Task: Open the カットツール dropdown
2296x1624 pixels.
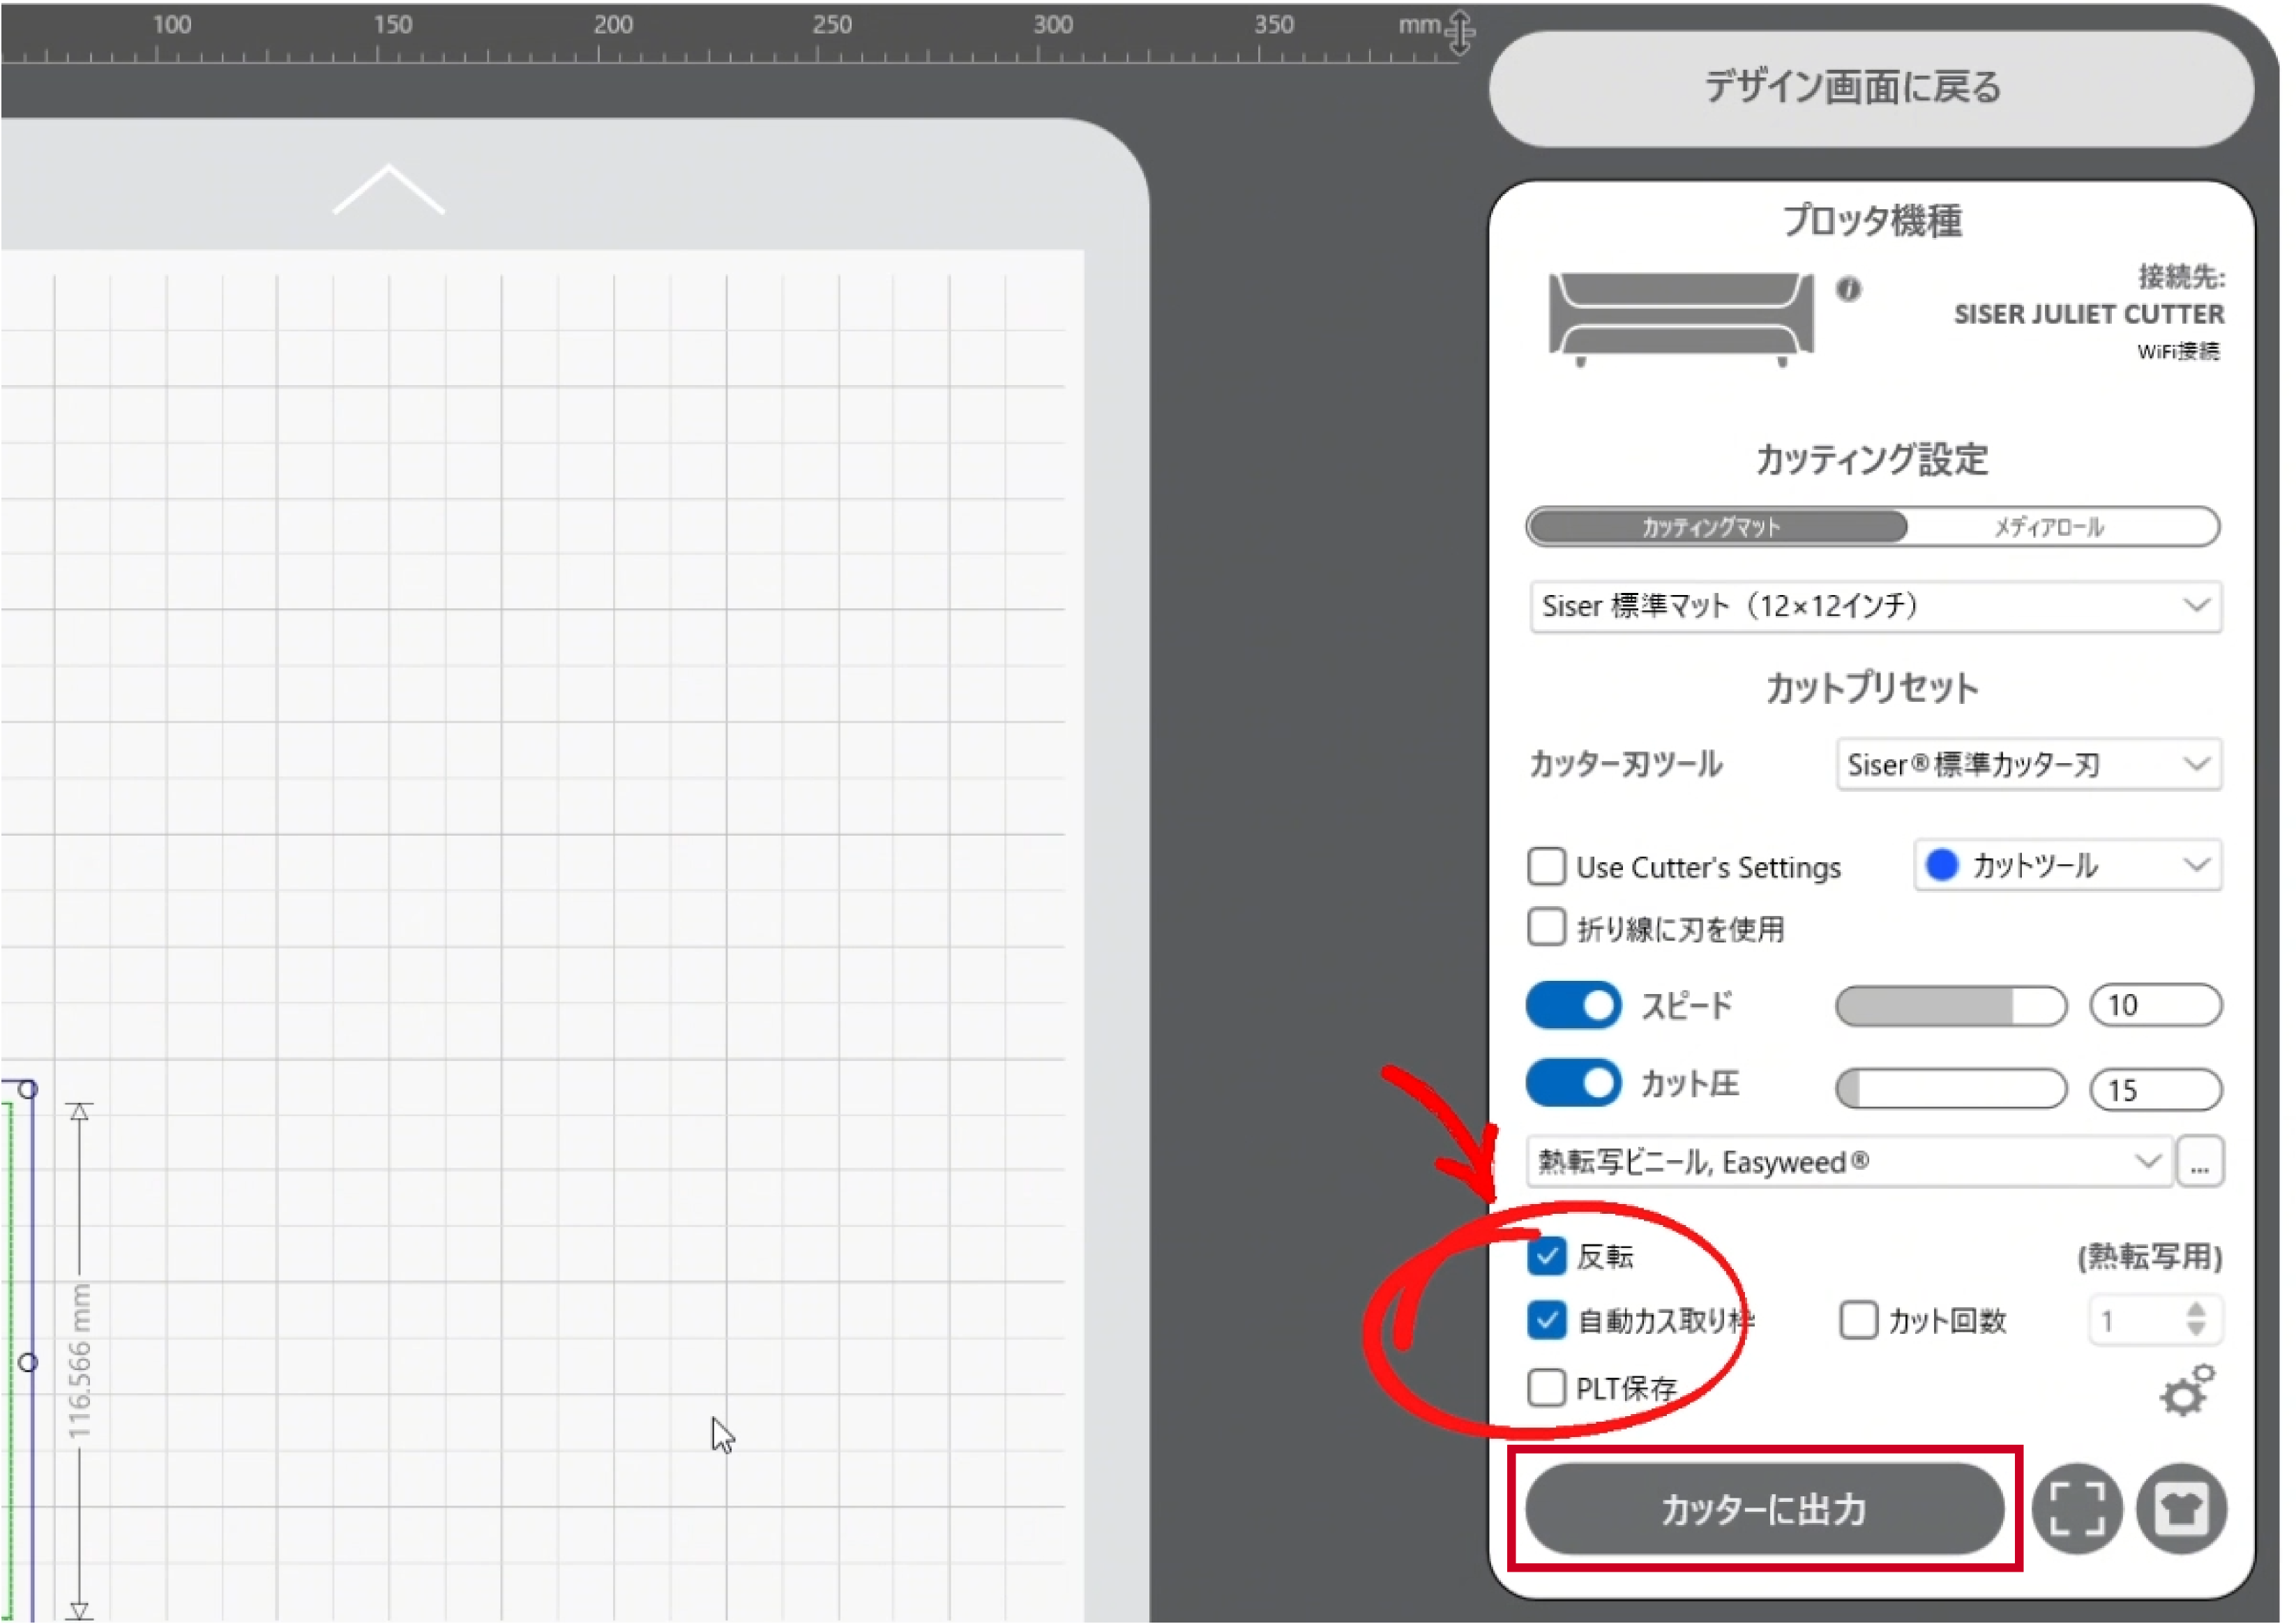Action: click(x=2068, y=865)
